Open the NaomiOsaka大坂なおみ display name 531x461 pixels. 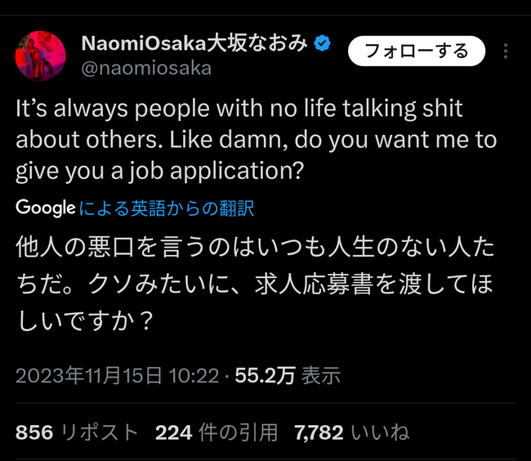pos(194,44)
